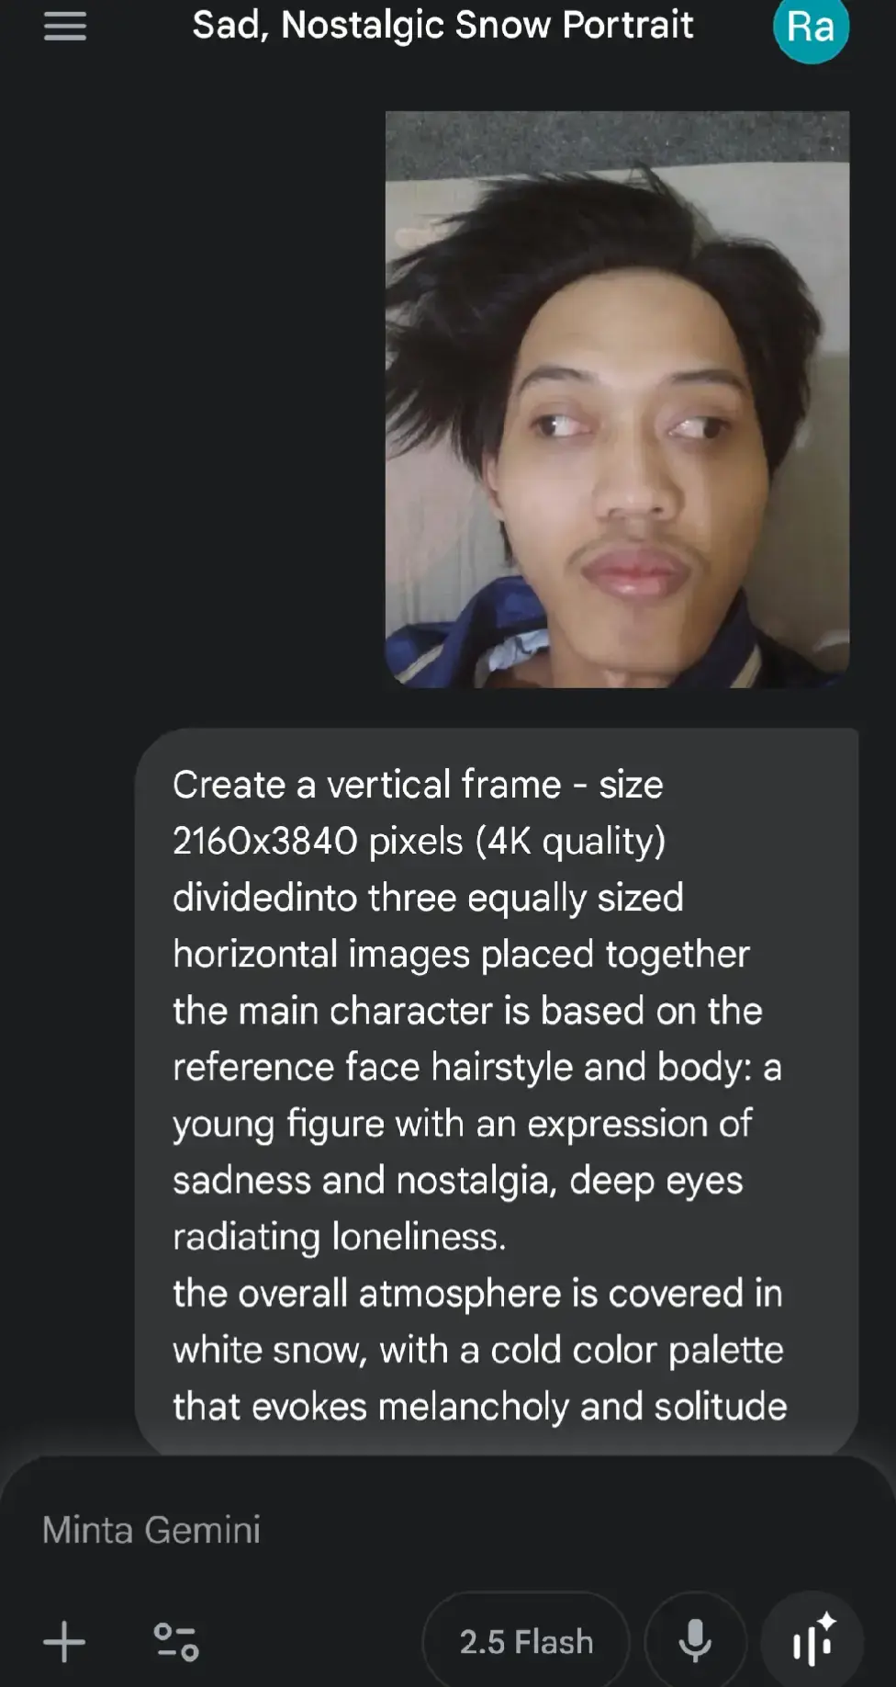Click the last line "that evokes melancholy and solitude"
Viewport: 896px width, 1687px height.
(480, 1407)
